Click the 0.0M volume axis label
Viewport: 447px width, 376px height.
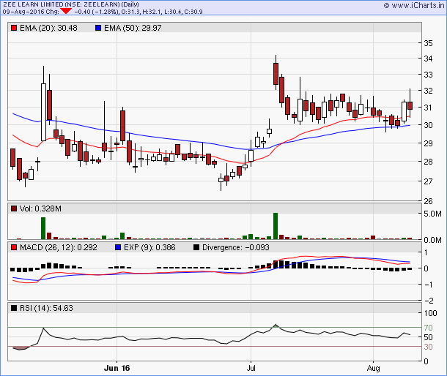433,240
